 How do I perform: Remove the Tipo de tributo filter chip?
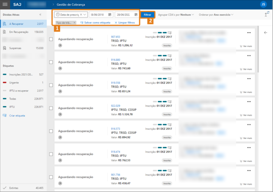pyautogui.click(x=75, y=23)
